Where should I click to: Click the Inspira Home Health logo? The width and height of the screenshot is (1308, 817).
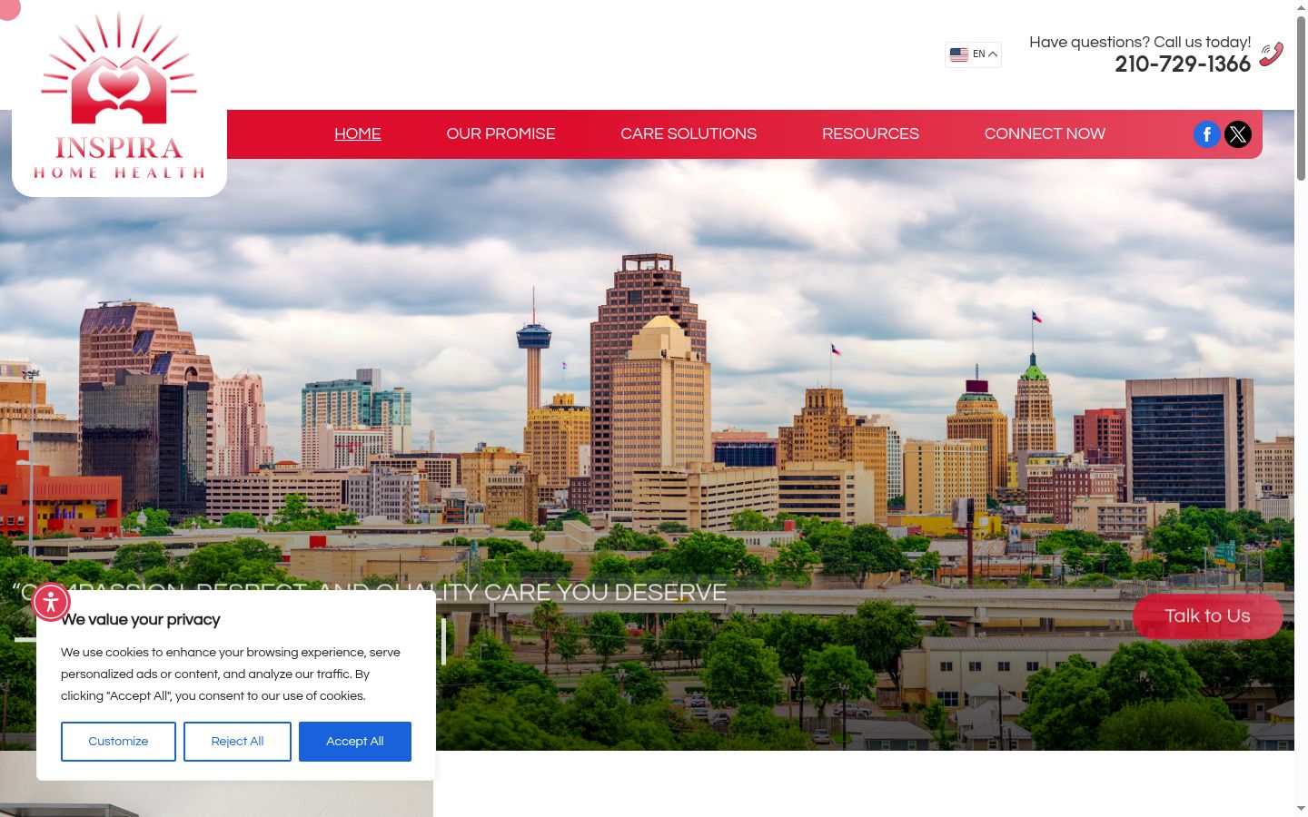pyautogui.click(x=119, y=96)
